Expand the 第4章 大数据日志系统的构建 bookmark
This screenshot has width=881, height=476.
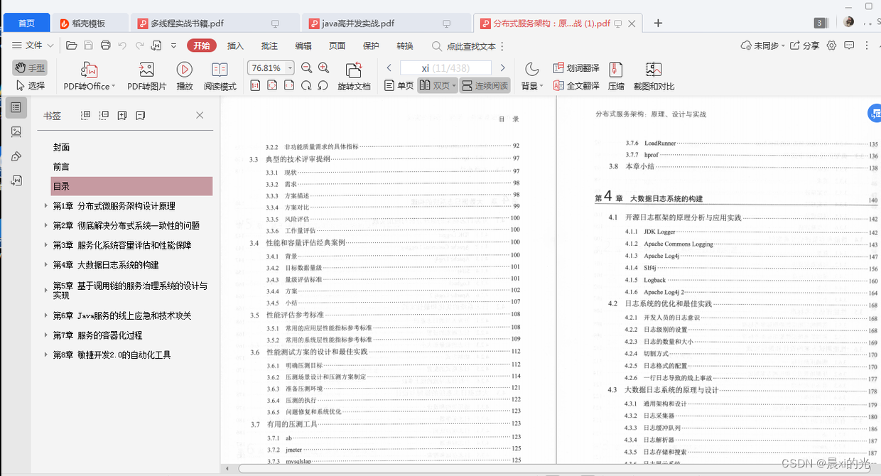46,265
